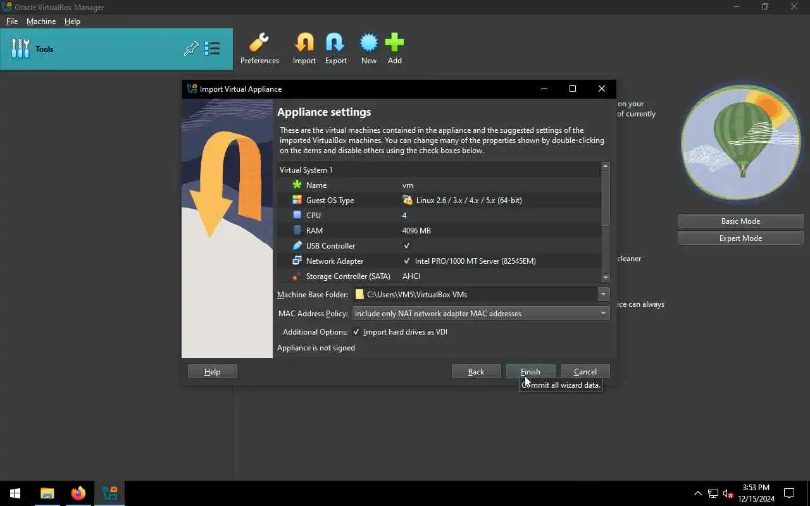Open the File menu

pos(12,21)
